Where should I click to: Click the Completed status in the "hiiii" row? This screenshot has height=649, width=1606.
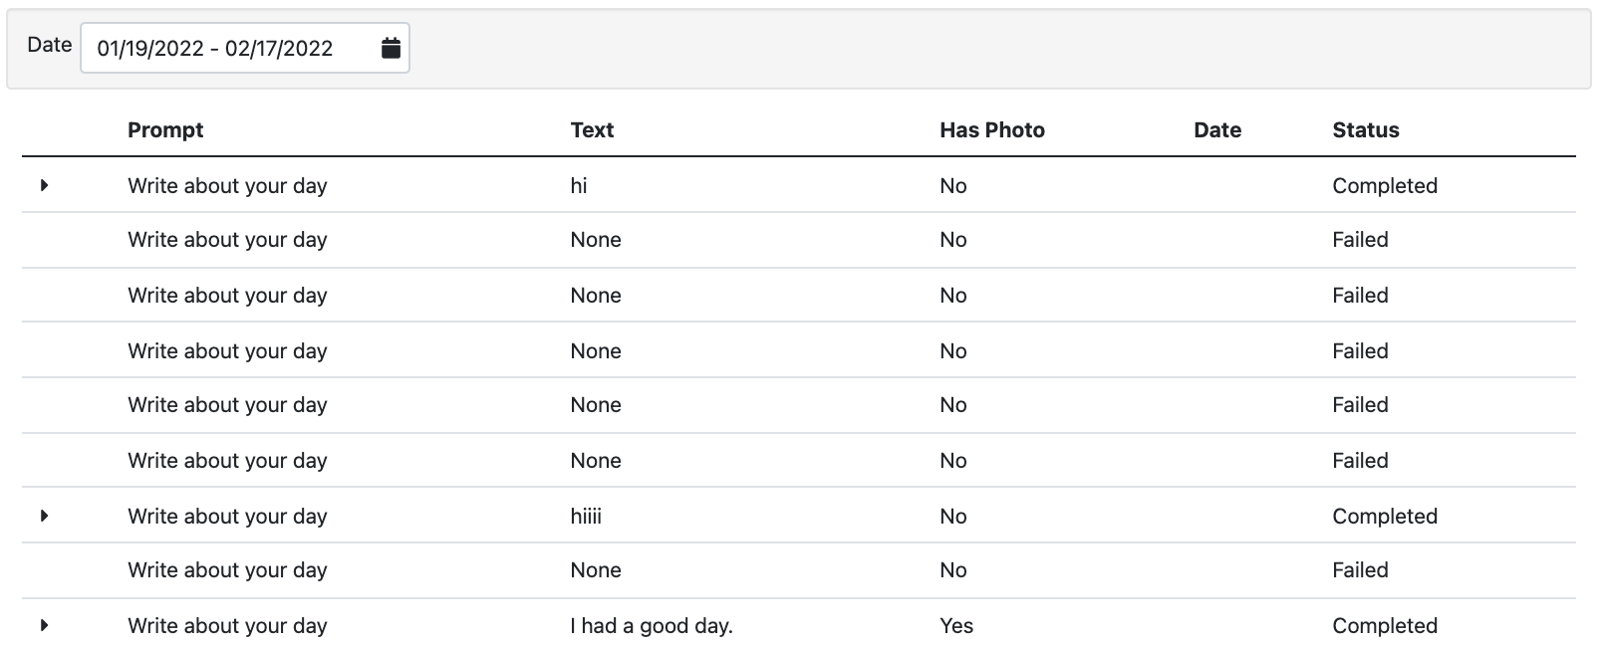point(1385,516)
